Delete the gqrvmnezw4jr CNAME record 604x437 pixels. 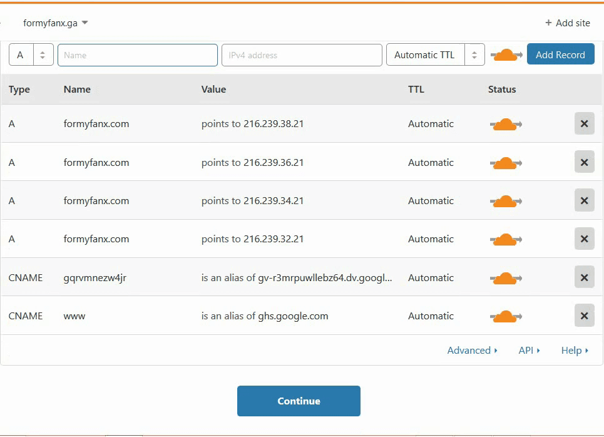[584, 278]
